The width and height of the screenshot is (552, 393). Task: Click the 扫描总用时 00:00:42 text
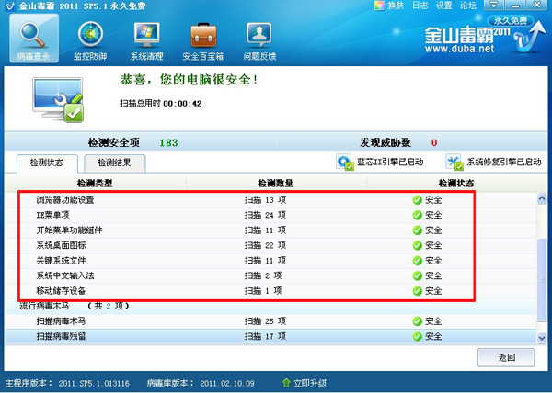coord(161,104)
